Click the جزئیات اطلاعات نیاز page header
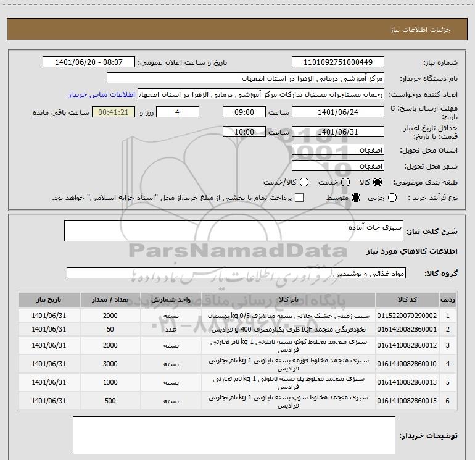The image size is (475, 460). [x=421, y=30]
